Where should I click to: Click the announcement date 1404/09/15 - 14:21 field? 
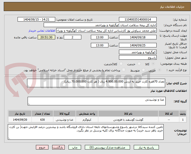pos(36,20)
